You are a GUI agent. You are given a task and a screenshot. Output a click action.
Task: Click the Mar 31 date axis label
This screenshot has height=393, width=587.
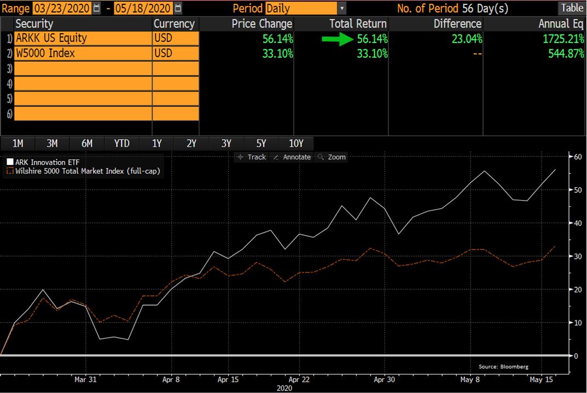85,379
